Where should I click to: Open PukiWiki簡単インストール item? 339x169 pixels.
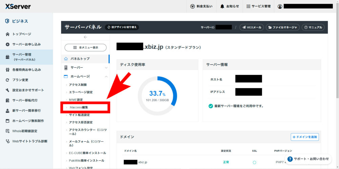click(86, 160)
